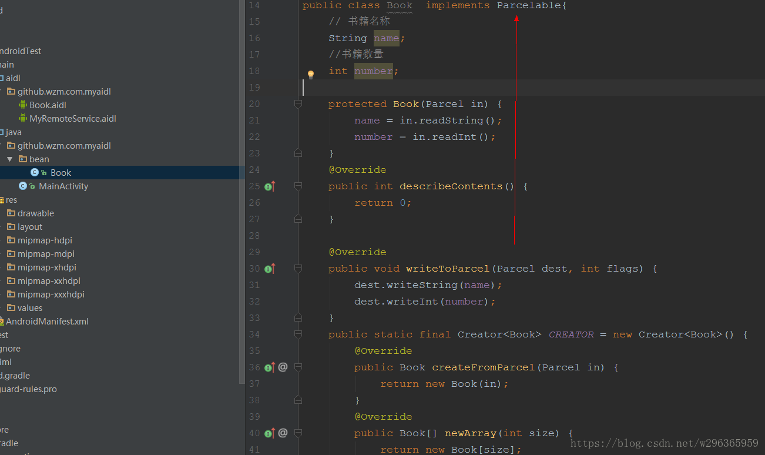Screen dimensions: 765x455
Task: Click the mipmap-xxxhdpi folder icon
Action: point(11,294)
